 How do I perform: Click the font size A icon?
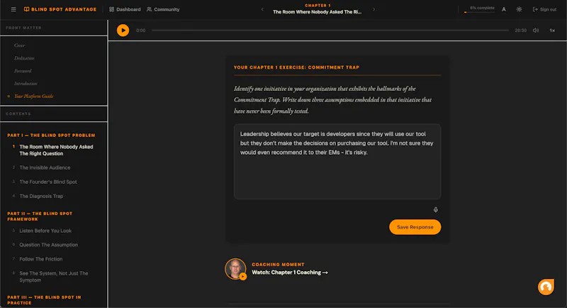point(504,9)
